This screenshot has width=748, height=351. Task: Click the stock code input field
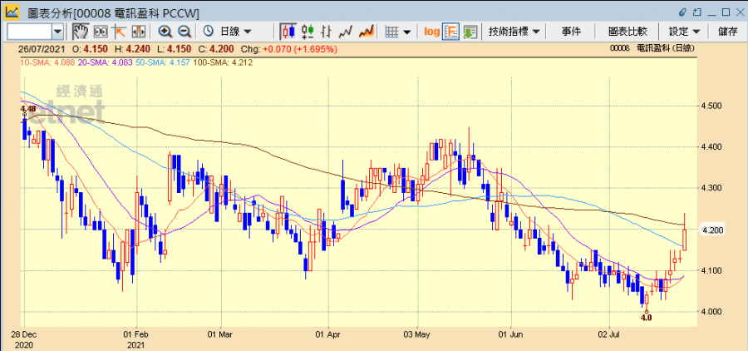tap(29, 31)
